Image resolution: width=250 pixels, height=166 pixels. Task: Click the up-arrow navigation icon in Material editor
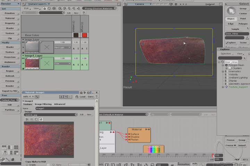click(x=61, y=96)
